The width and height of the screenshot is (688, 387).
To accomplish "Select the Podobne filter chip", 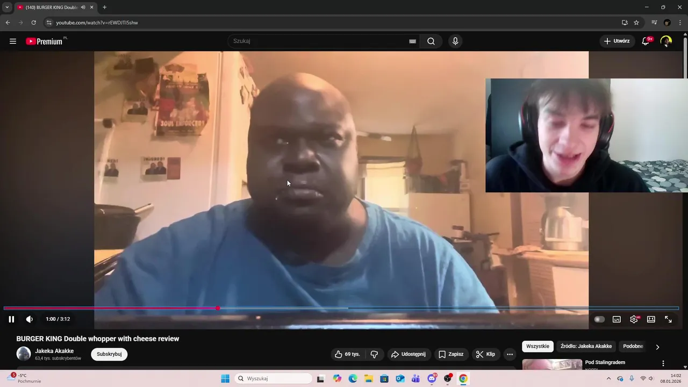I will point(633,346).
